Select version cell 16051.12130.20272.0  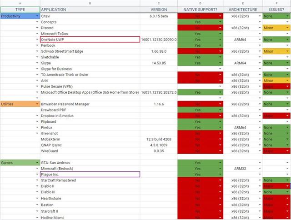pos(159,92)
